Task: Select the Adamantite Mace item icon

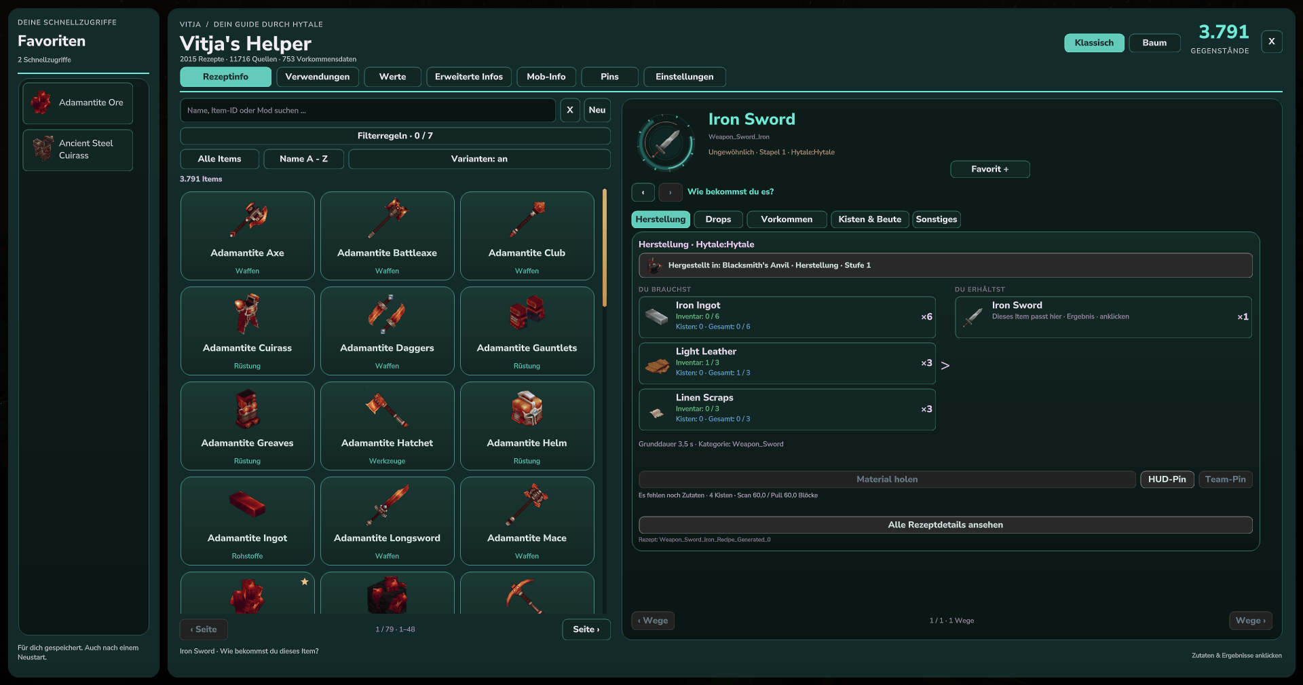Action: 527,504
